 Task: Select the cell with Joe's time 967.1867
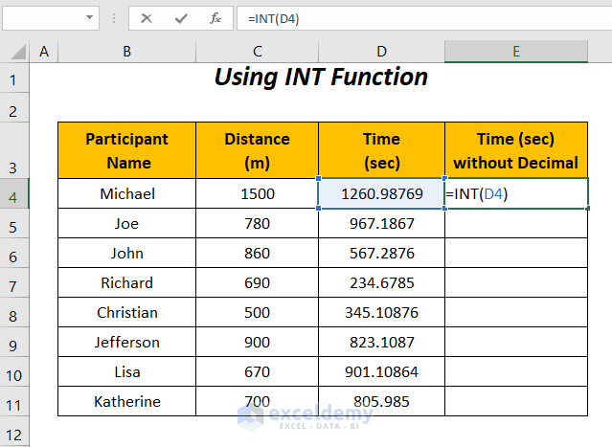click(x=381, y=224)
